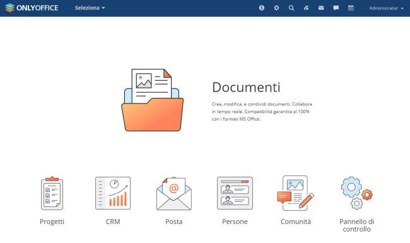410x243 pixels.
Task: Open the Progetti clipboard icon
Action: click(x=52, y=193)
